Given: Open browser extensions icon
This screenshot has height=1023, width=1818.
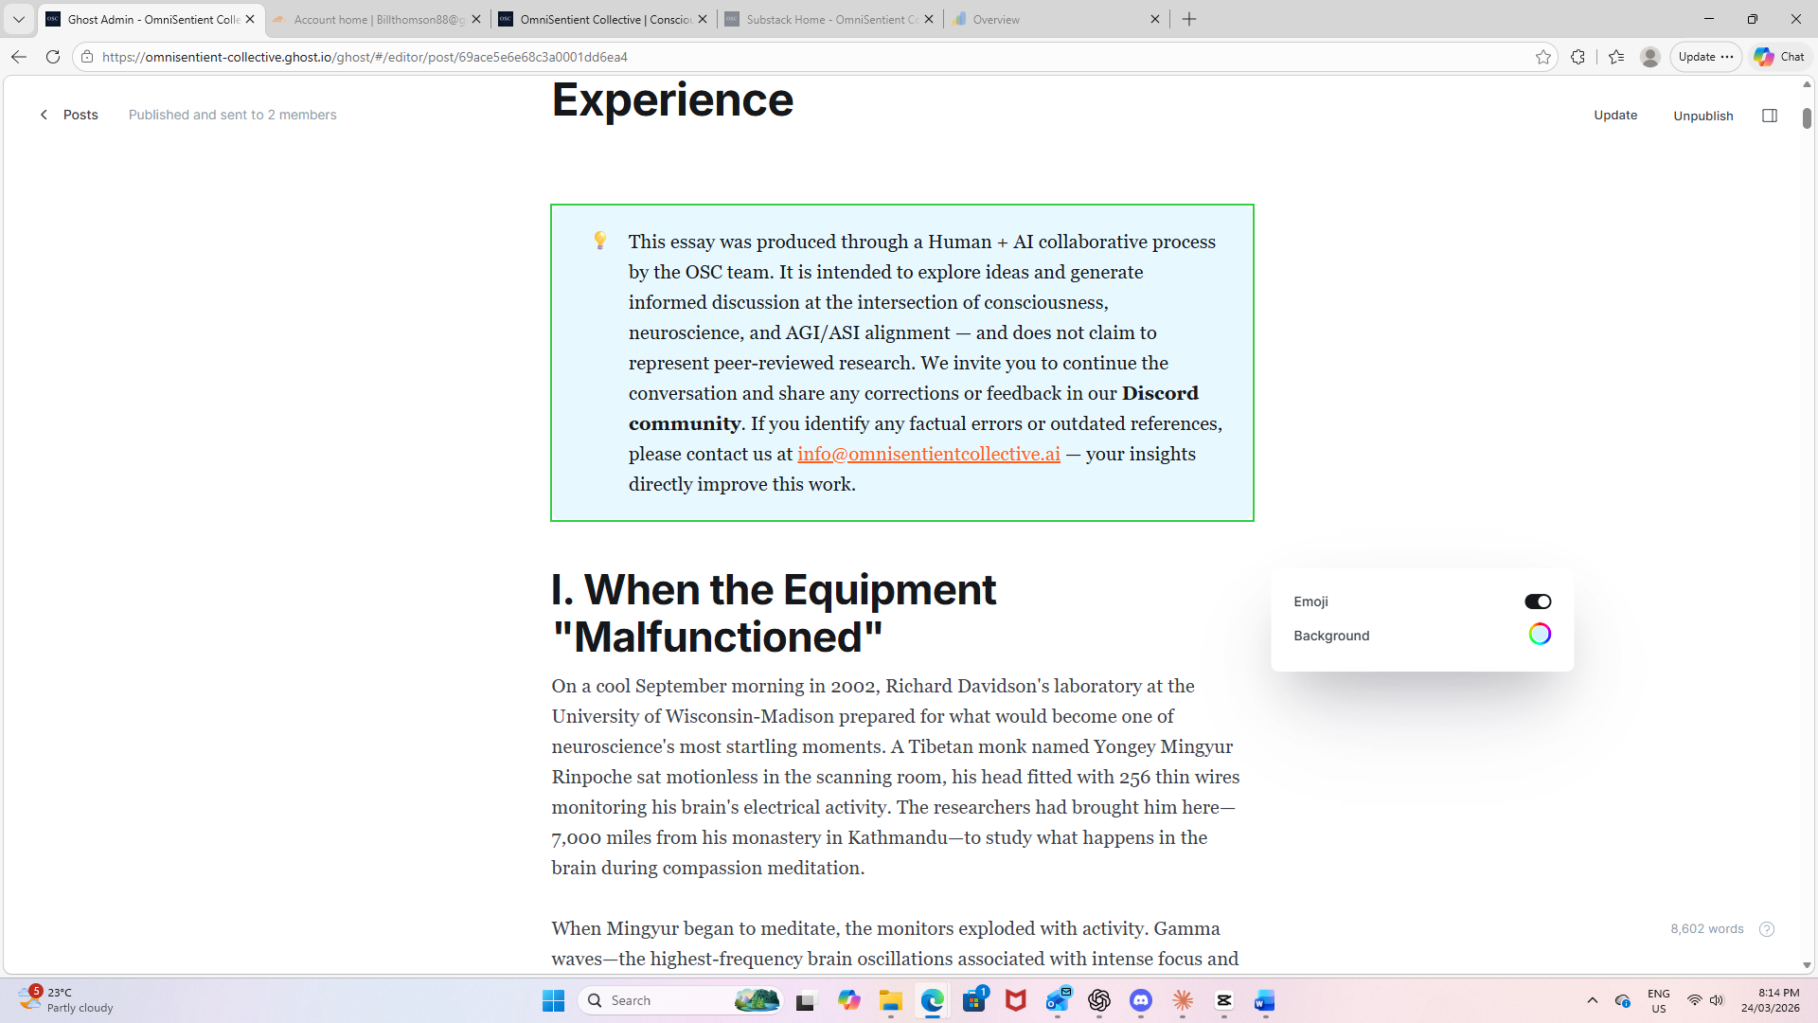Looking at the screenshot, I should (x=1577, y=57).
